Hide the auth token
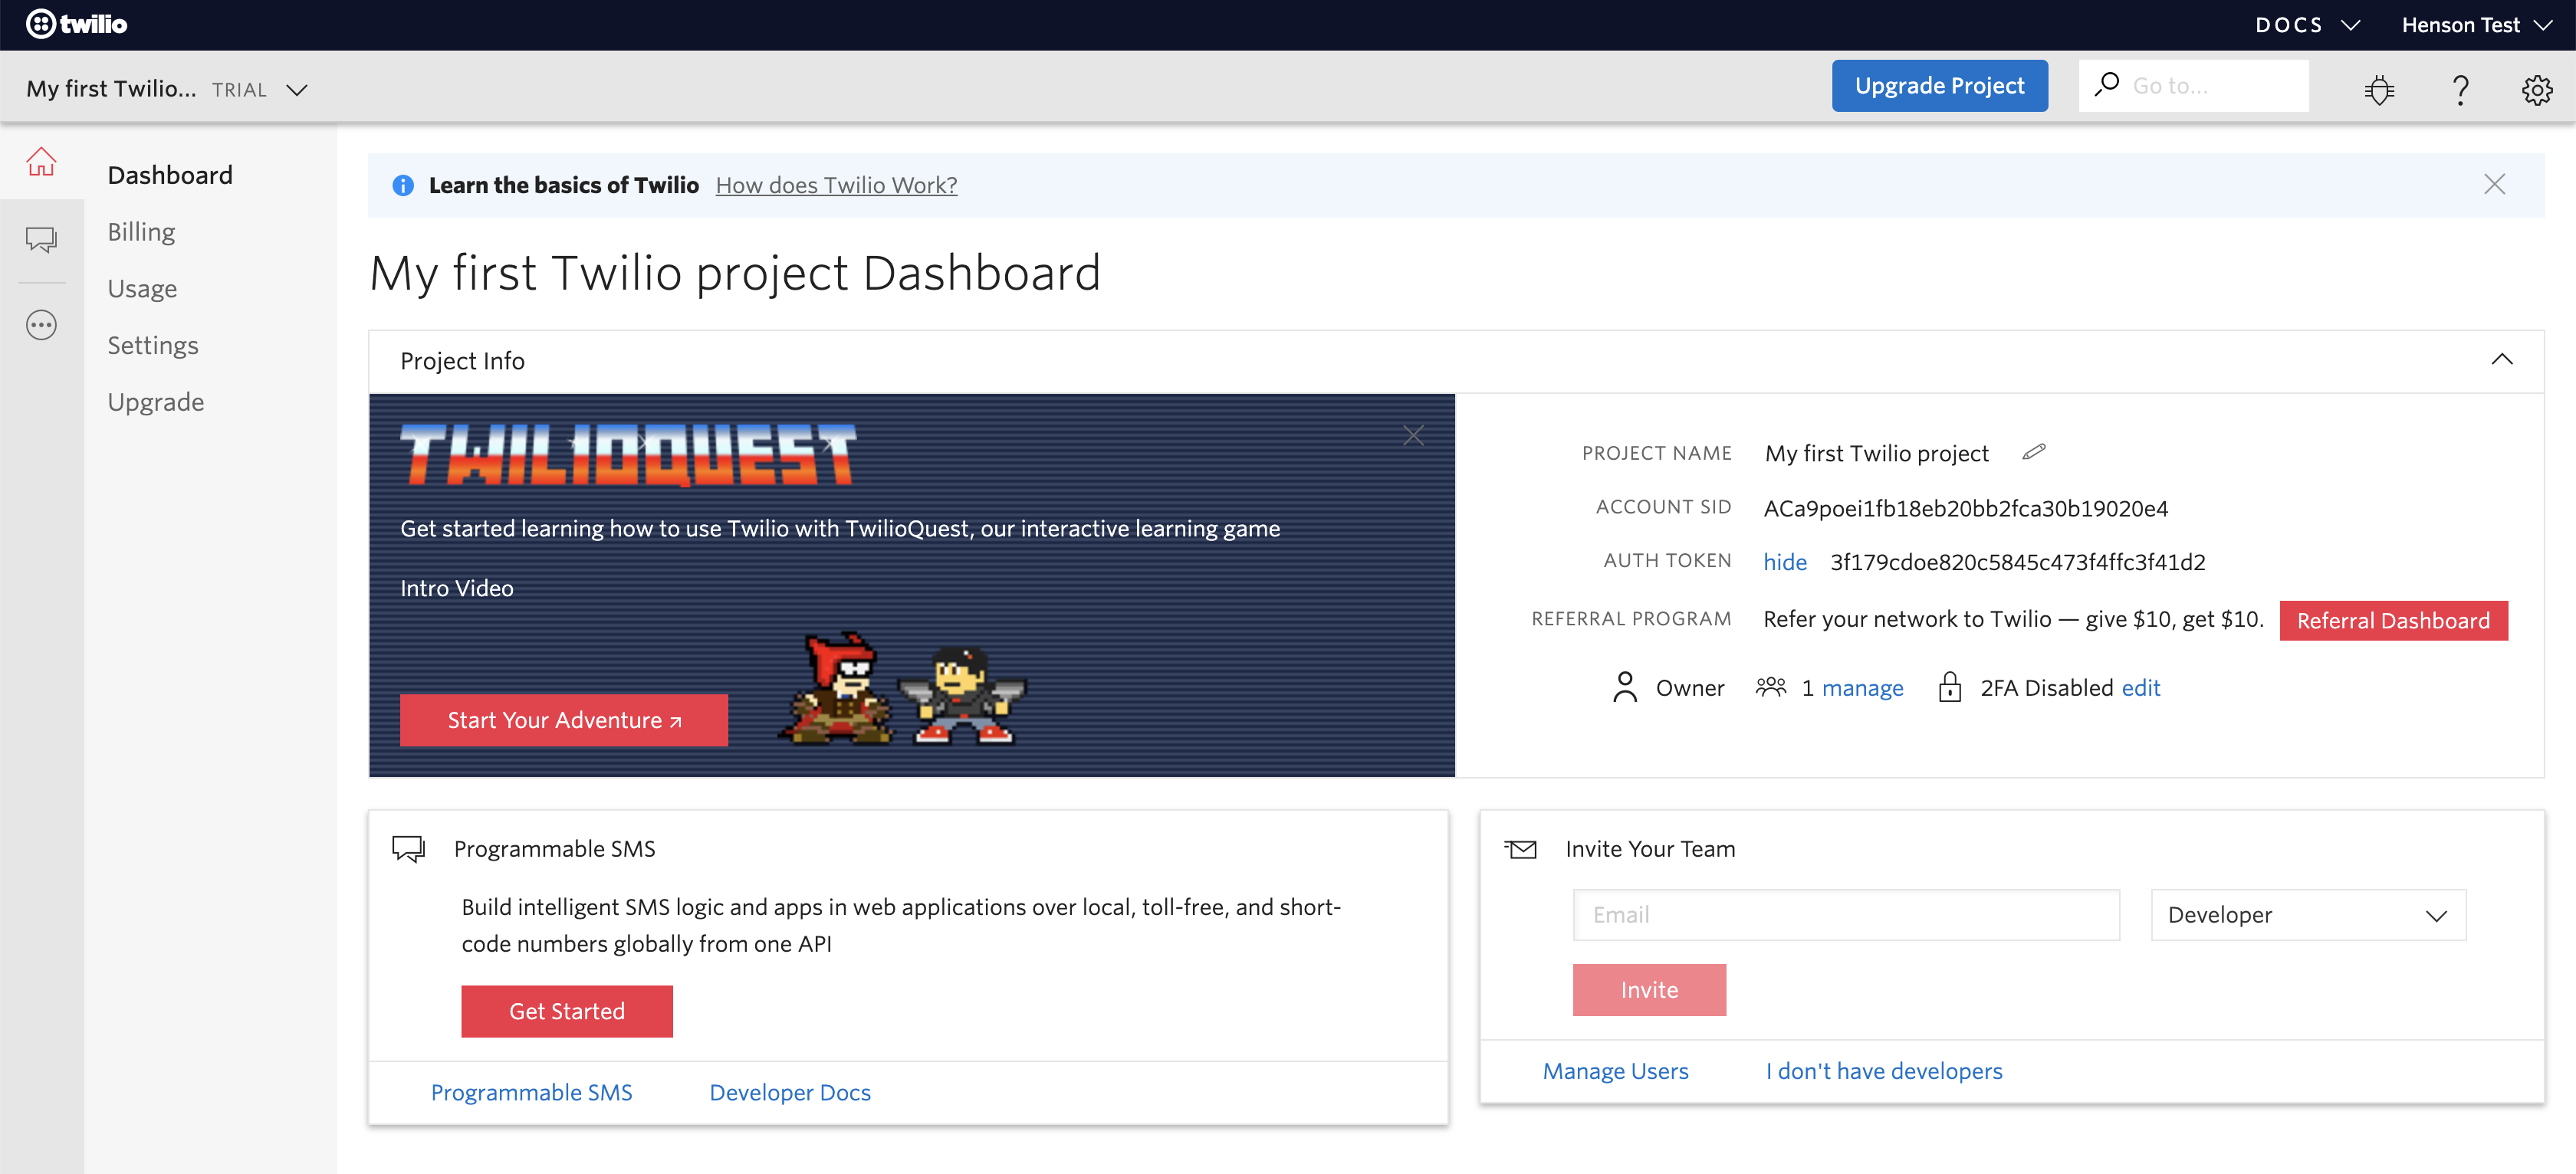 [1785, 562]
